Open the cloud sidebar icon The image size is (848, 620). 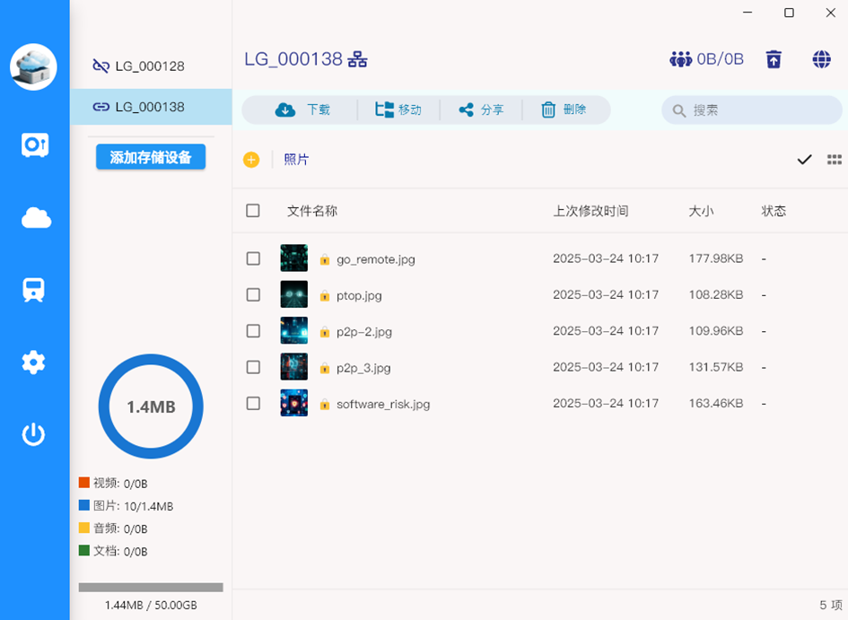coord(36,218)
